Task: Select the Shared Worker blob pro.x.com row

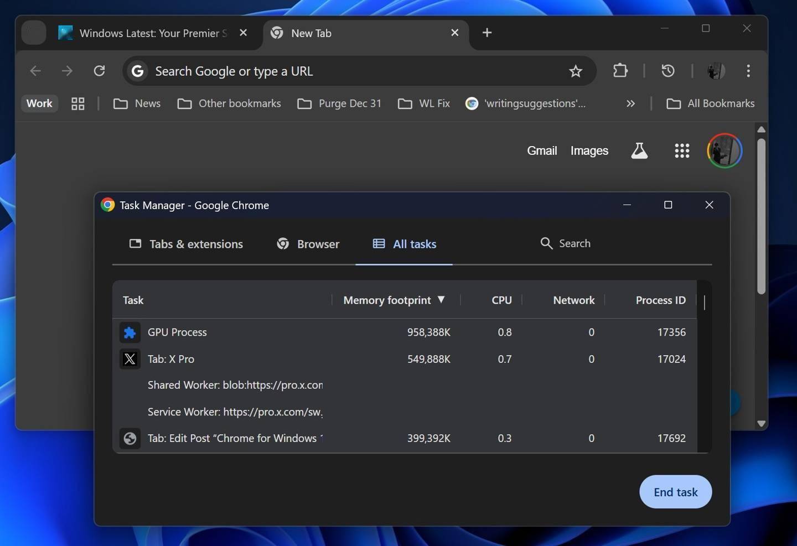Action: pyautogui.click(x=405, y=385)
